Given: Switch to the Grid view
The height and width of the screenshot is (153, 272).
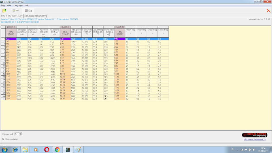Looking at the screenshot, I should tap(28, 11).
